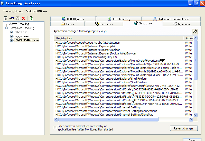
Task: Select the Ext\Stats\{DB9ECD4F registry row
Action: pos(124,104)
